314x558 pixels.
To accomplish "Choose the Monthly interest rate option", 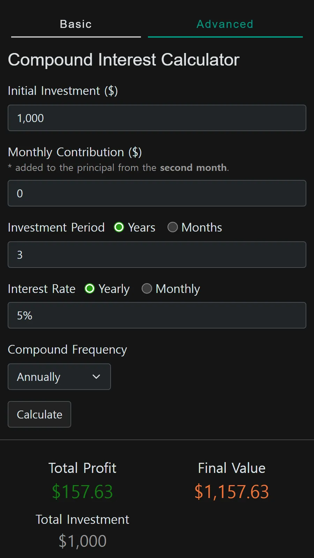I will pyautogui.click(x=147, y=289).
